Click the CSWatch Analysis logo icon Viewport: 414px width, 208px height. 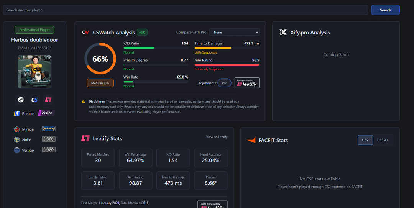85,33
